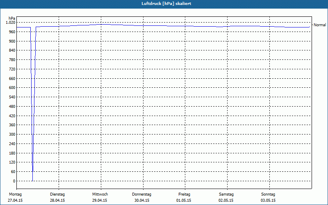Click the '540' y-axis value

point(13,97)
